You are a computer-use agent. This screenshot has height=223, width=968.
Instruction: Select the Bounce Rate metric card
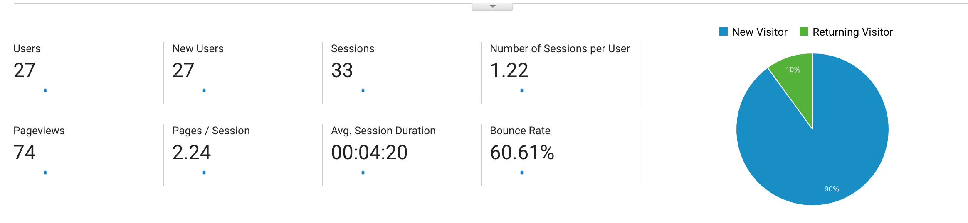(x=561, y=155)
